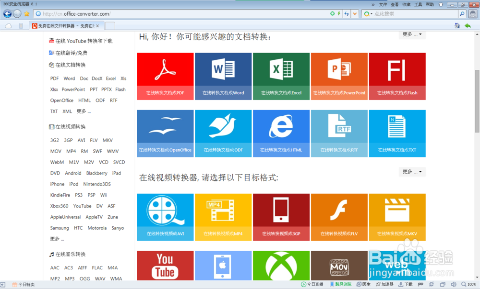Open the search engine selector dropdown
The width and height of the screenshot is (480, 289).
click(368, 14)
